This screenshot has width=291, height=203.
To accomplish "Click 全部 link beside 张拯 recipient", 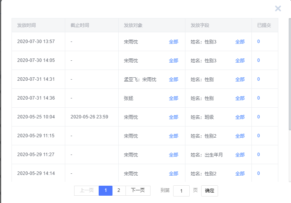I will 174,98.
